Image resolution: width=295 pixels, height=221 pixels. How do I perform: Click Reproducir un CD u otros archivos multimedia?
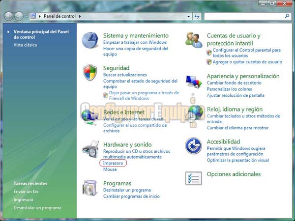click(137, 154)
